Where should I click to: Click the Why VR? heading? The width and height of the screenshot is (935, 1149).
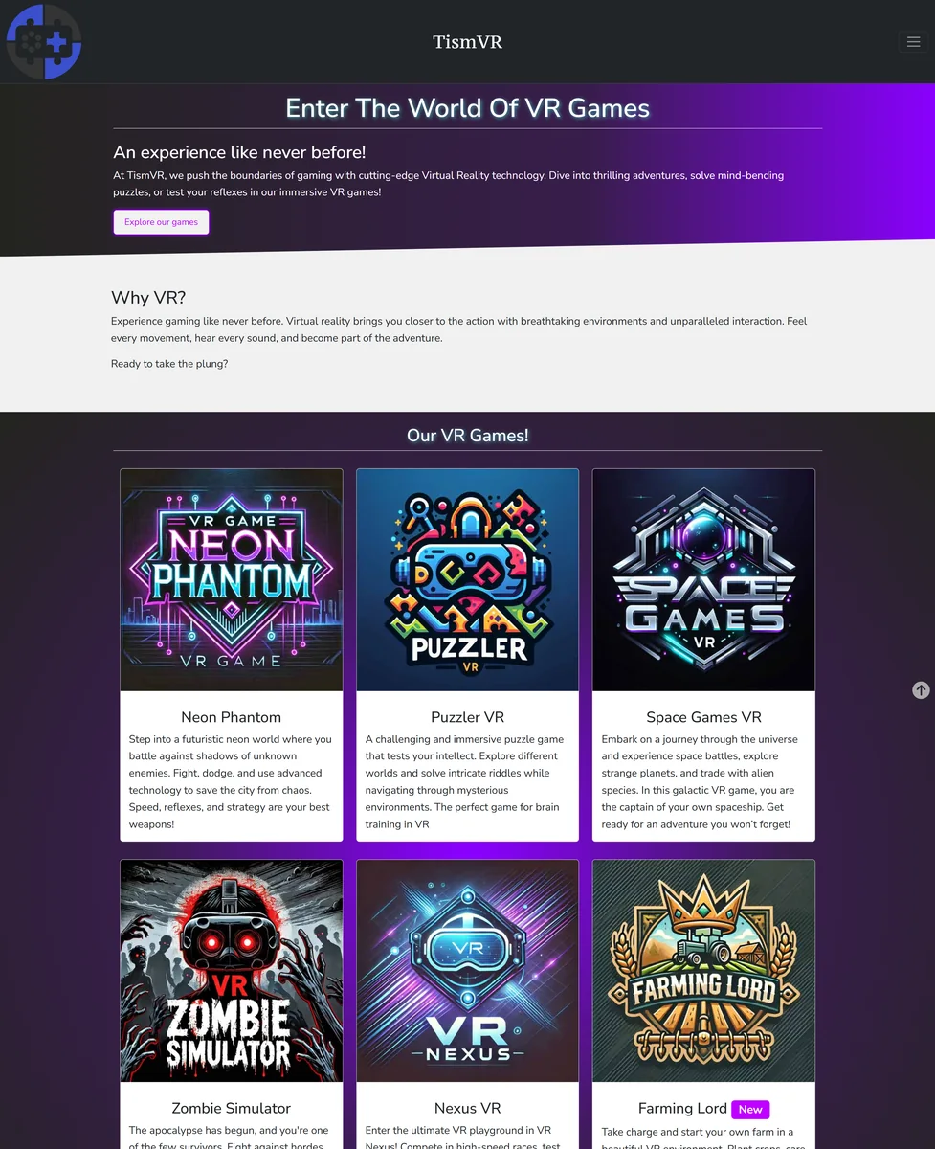pyautogui.click(x=148, y=297)
